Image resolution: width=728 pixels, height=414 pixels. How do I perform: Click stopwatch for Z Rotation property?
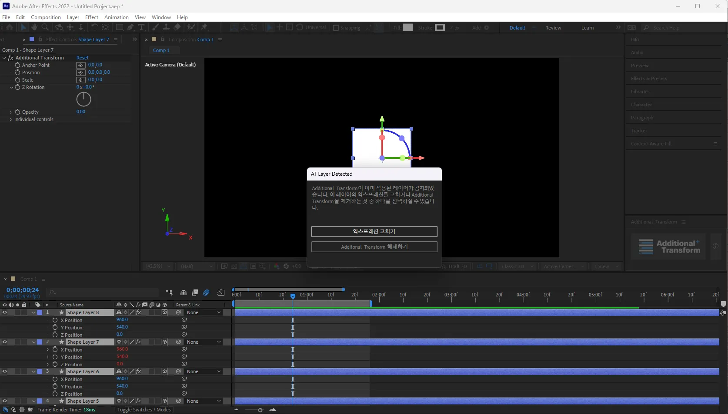tap(18, 87)
